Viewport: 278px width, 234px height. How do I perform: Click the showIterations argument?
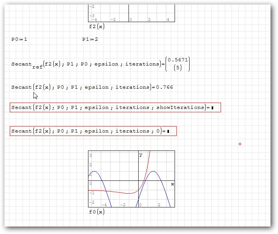click(x=180, y=107)
